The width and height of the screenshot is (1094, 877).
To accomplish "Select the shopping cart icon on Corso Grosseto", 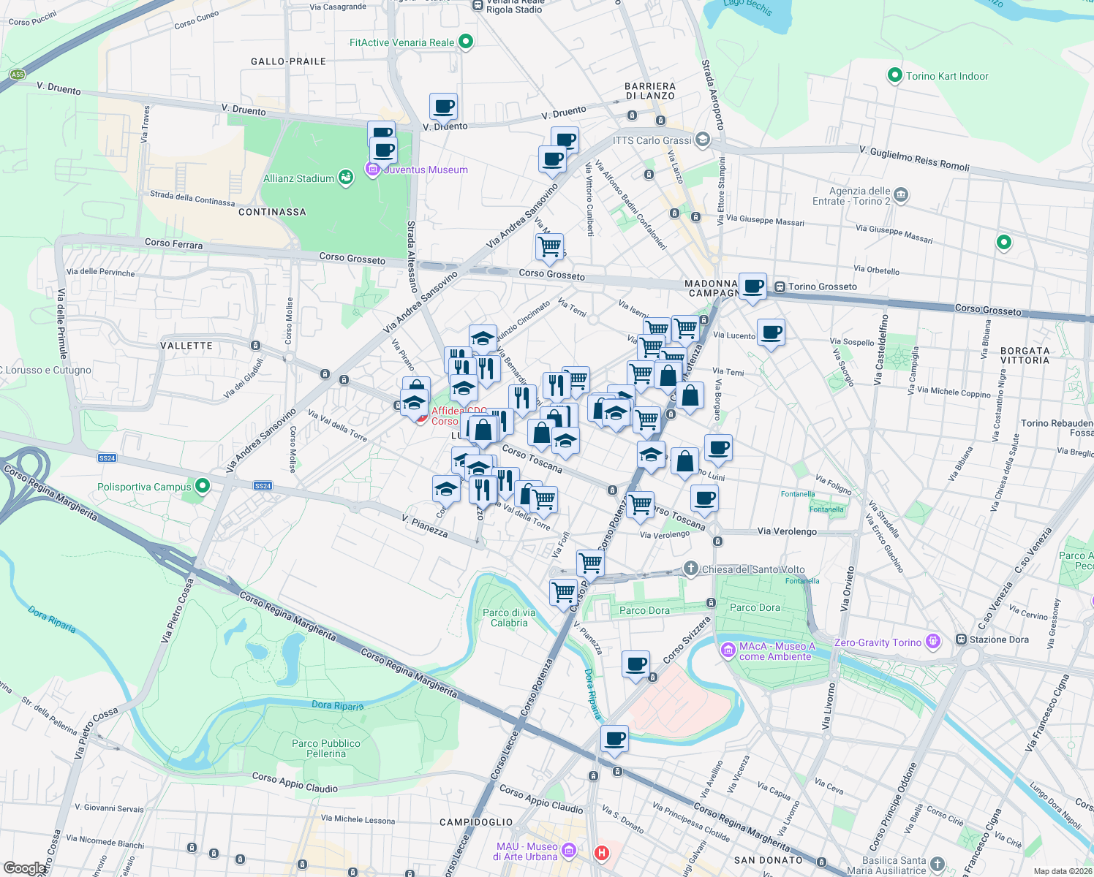I will click(x=549, y=247).
